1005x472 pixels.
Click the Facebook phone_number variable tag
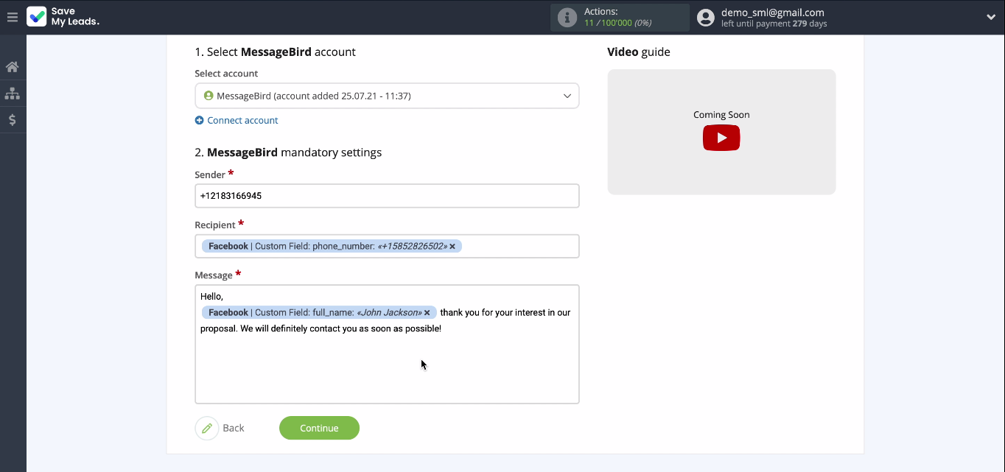coord(332,246)
